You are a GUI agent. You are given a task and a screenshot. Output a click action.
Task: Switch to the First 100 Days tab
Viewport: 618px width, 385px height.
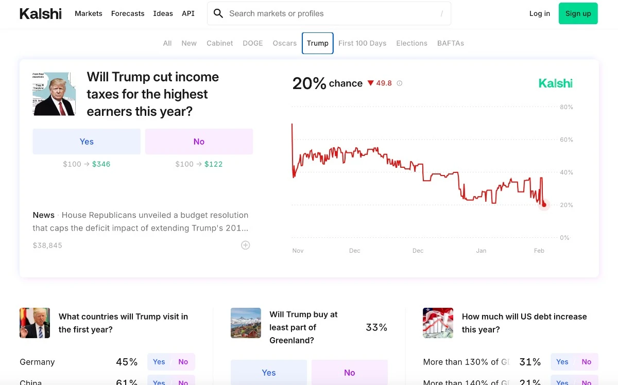pos(362,43)
